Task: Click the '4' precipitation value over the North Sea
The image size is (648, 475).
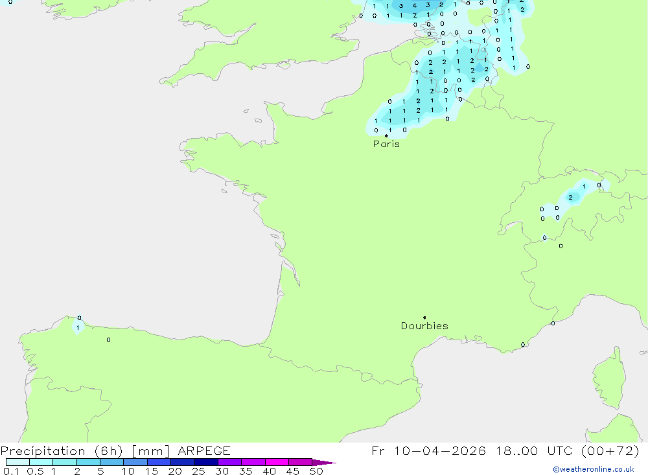Action: tap(415, 6)
